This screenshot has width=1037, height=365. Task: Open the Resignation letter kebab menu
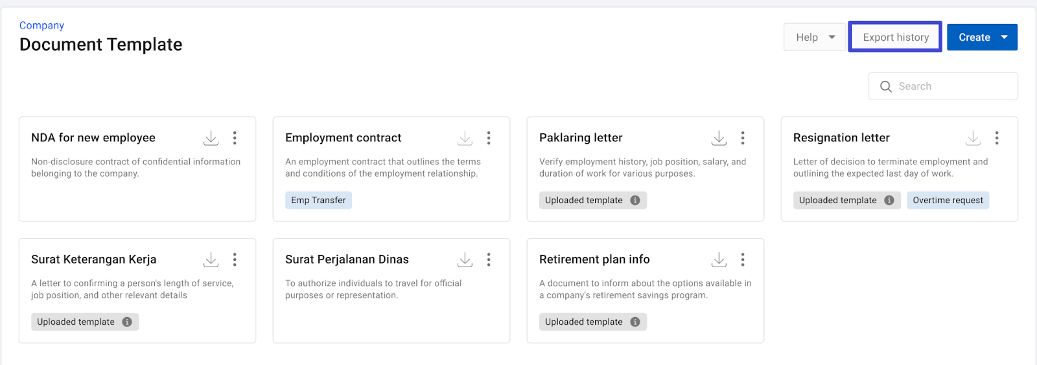point(997,138)
